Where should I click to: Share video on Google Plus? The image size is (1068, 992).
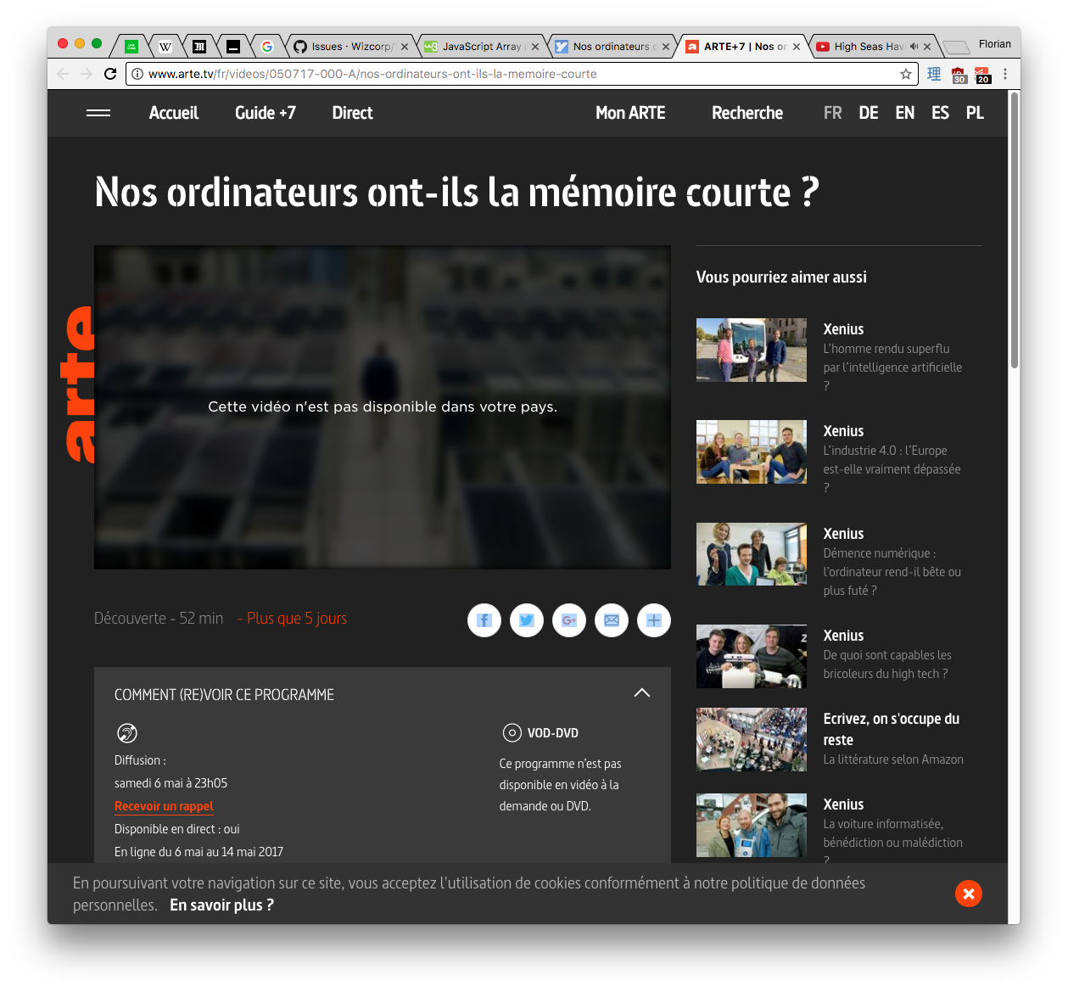click(569, 620)
